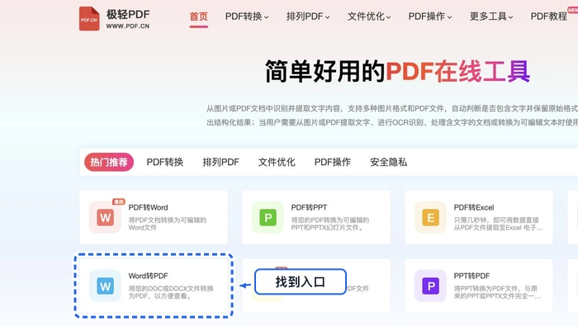The height and width of the screenshot is (326, 578).
Task: Click the purple P PPT转PDF icon
Action: (x=430, y=286)
